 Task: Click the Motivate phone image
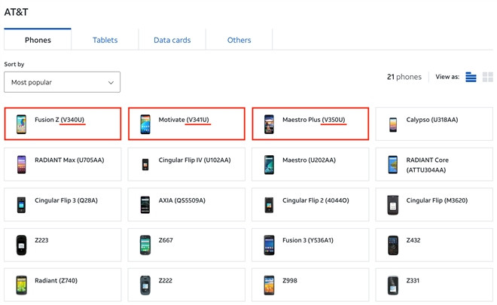click(145, 124)
